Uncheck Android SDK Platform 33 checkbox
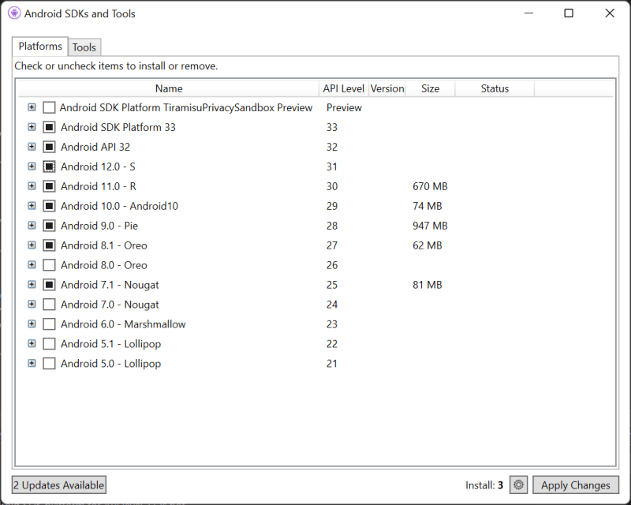631x505 pixels. pos(49,127)
